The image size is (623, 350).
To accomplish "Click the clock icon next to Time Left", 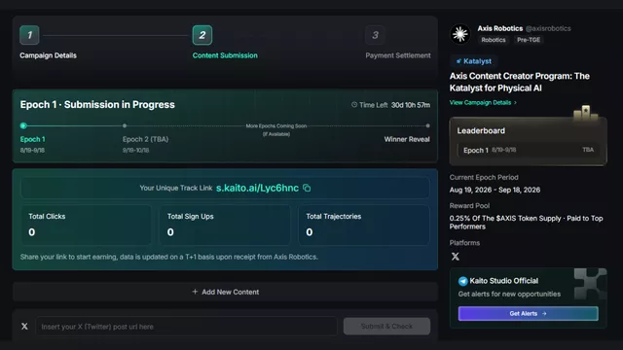I will [x=354, y=105].
